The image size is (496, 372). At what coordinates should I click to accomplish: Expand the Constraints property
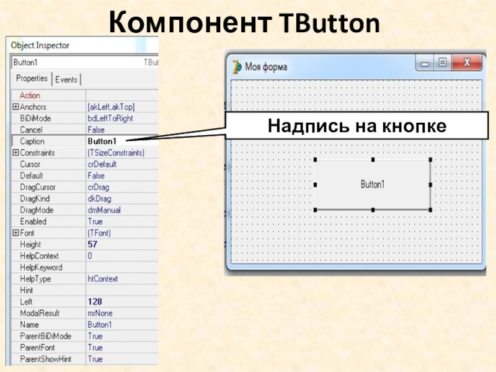click(x=15, y=153)
